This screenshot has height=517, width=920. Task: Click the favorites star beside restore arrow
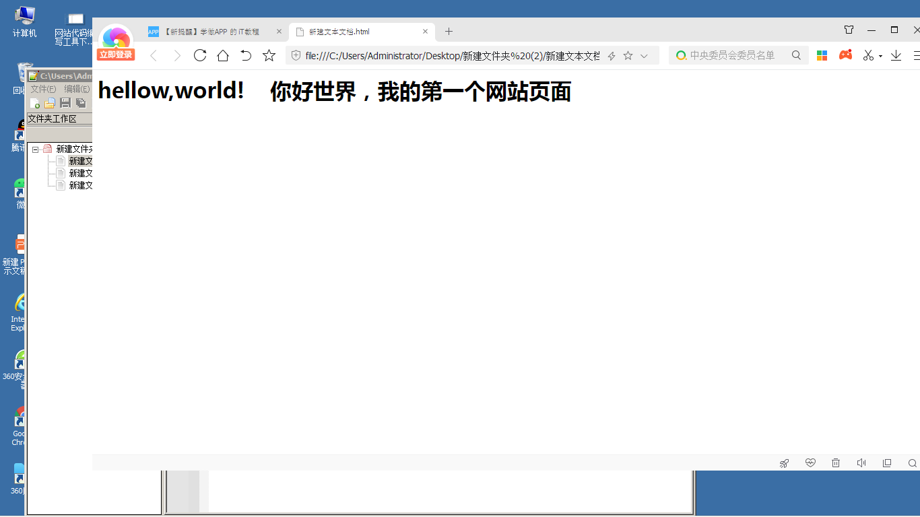[x=269, y=55]
